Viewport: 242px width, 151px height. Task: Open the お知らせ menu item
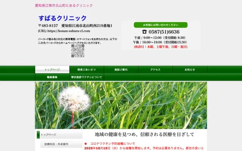[190, 69]
